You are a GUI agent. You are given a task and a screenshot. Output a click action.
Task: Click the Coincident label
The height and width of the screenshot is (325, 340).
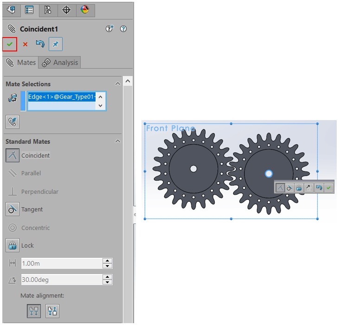pos(36,155)
